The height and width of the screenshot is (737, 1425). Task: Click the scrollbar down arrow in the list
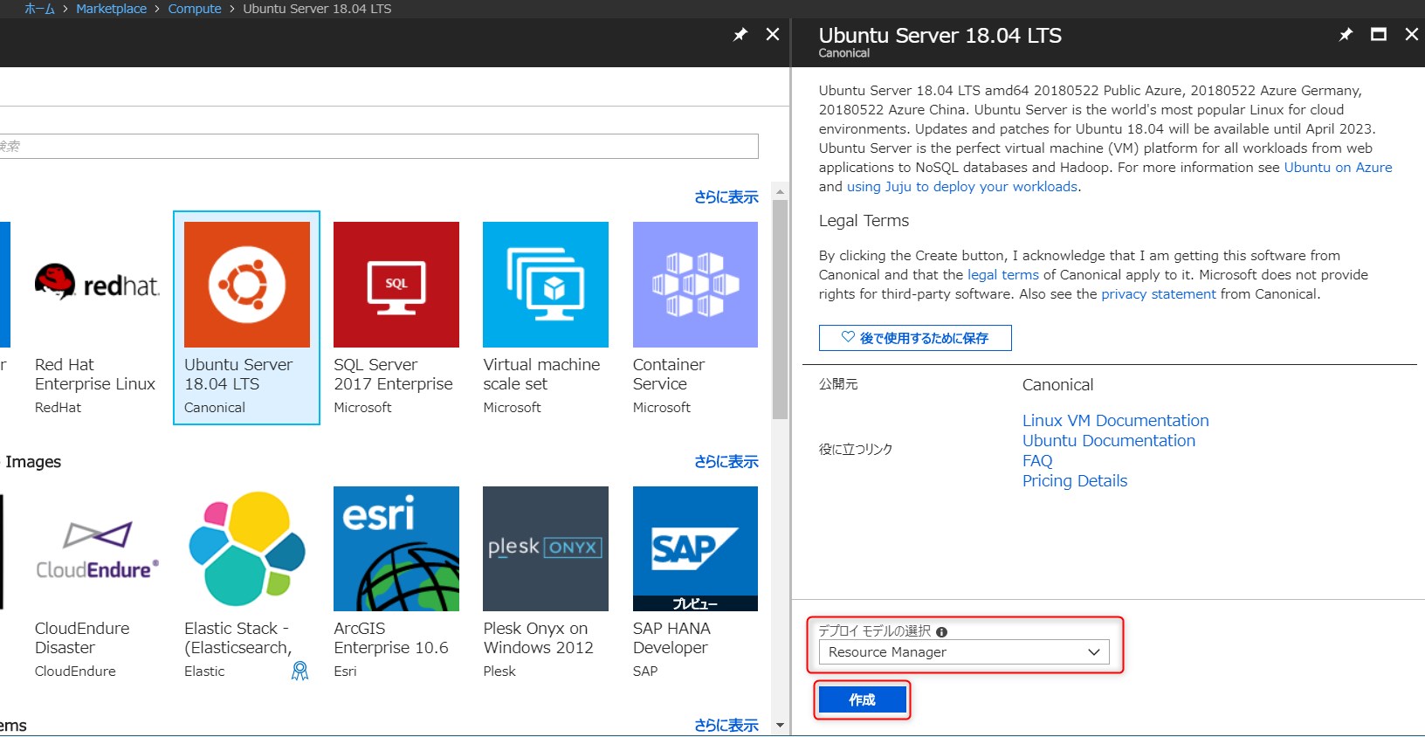point(780,725)
